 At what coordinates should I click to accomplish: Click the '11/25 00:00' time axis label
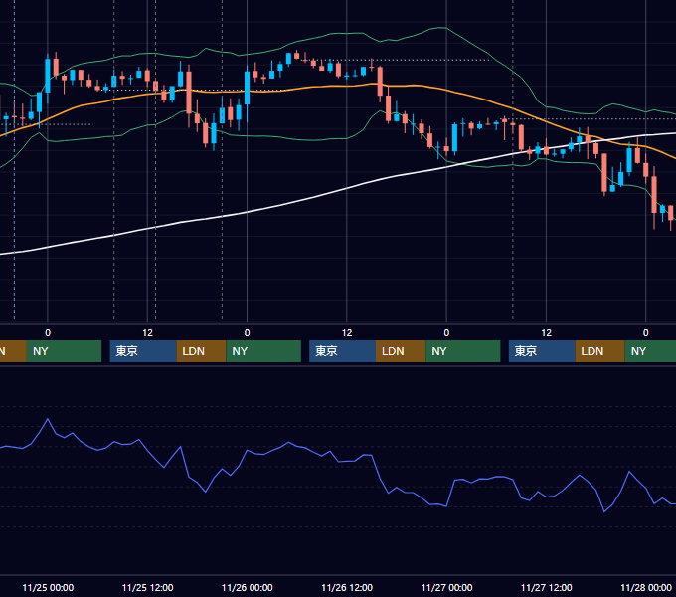[48, 587]
